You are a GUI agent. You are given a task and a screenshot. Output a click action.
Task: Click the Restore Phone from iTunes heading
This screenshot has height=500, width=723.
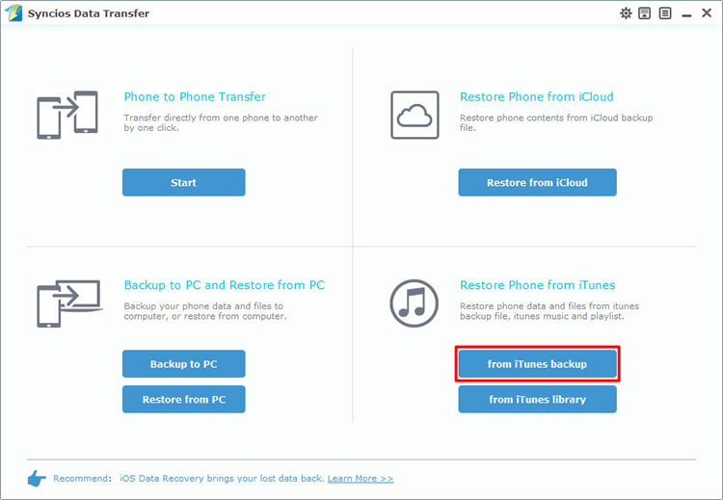point(538,285)
